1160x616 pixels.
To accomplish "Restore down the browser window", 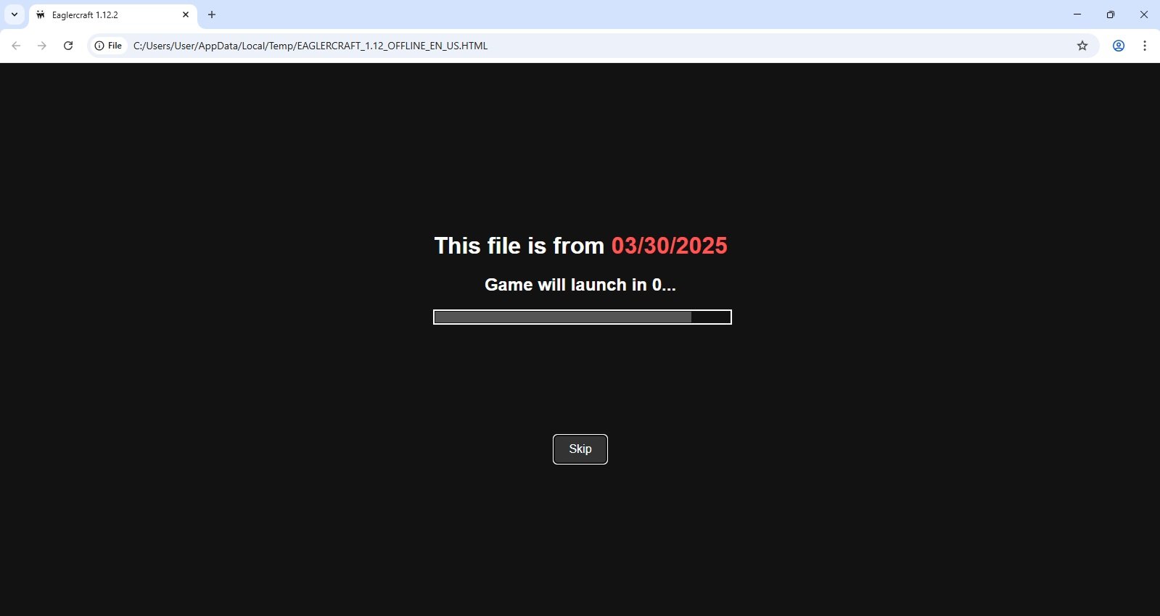I will (1111, 14).
